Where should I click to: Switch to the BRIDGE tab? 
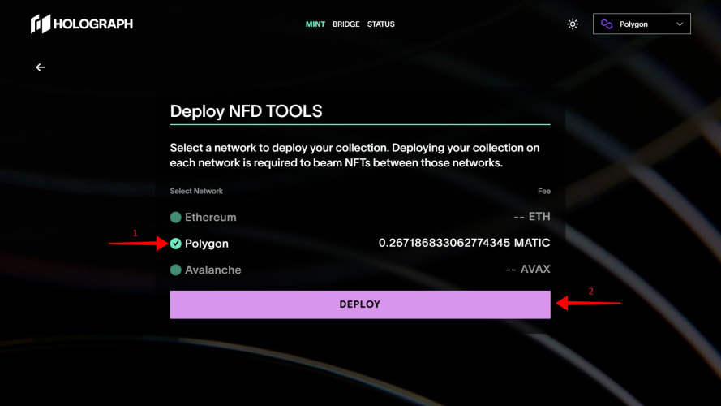point(346,24)
